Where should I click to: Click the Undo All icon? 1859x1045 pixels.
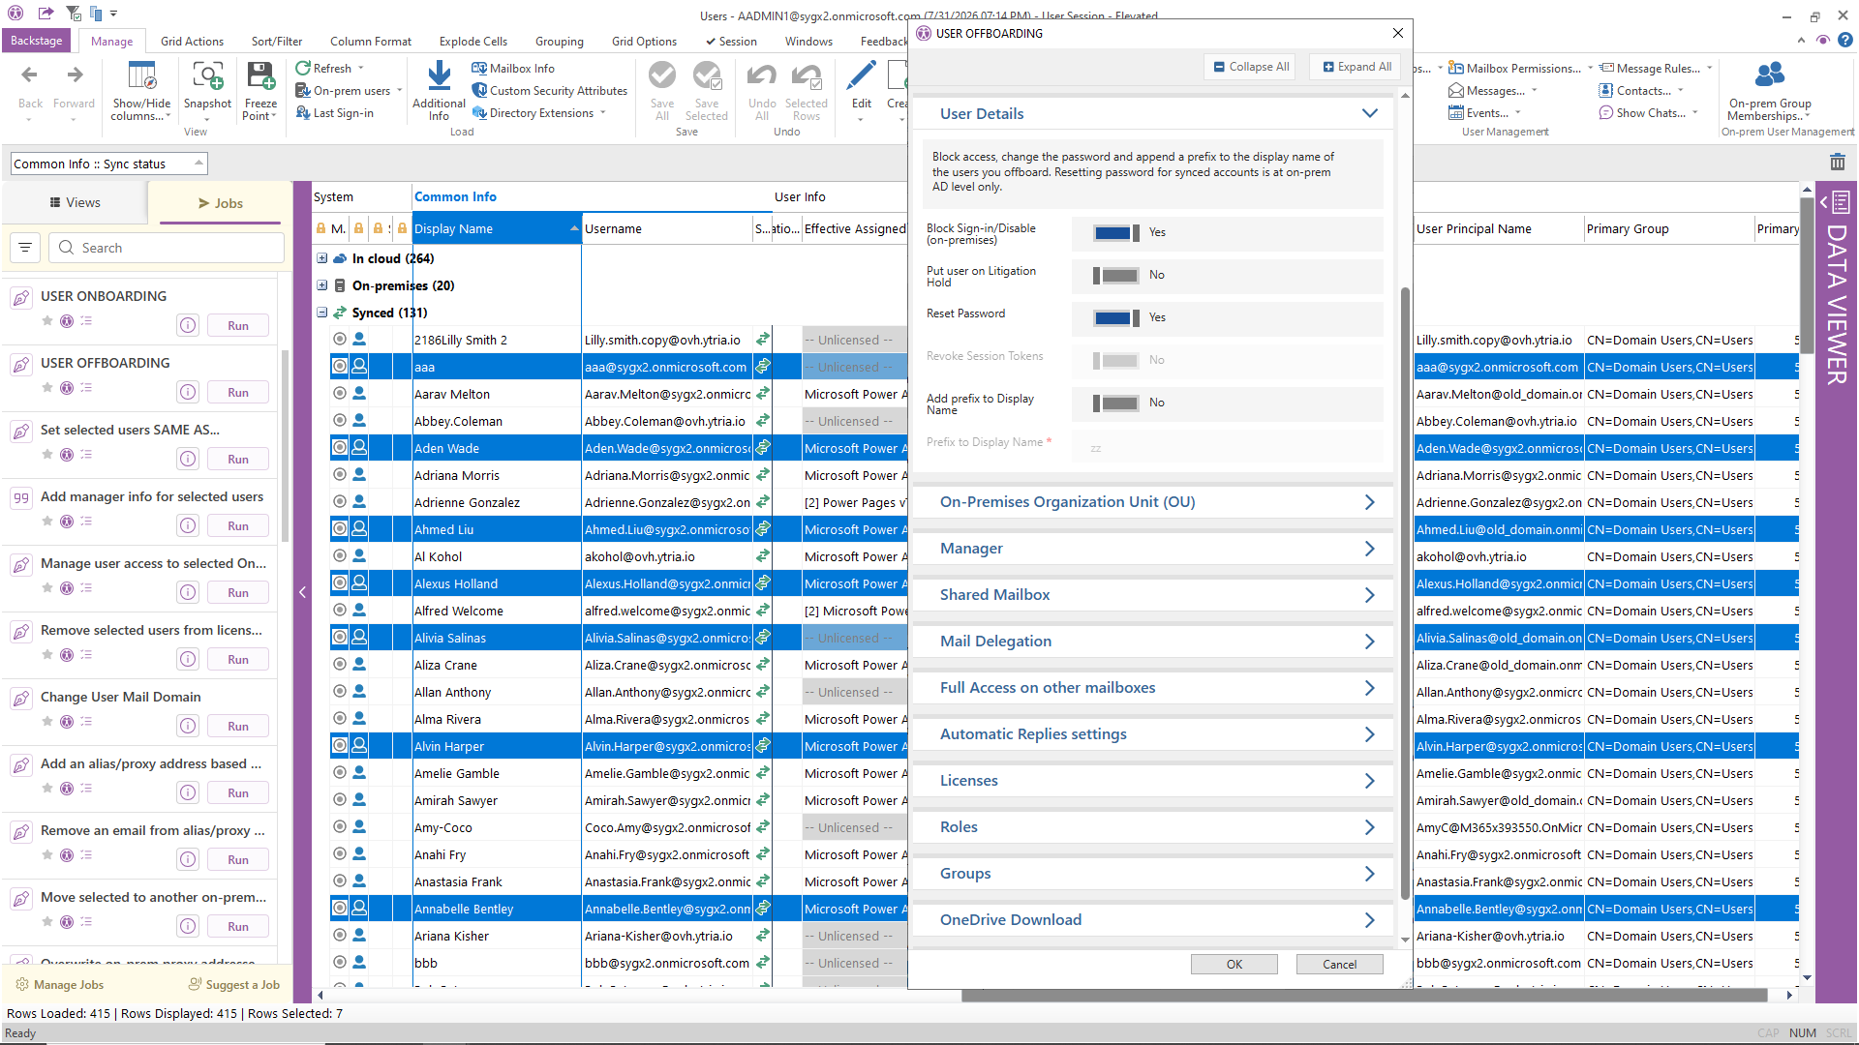[762, 75]
